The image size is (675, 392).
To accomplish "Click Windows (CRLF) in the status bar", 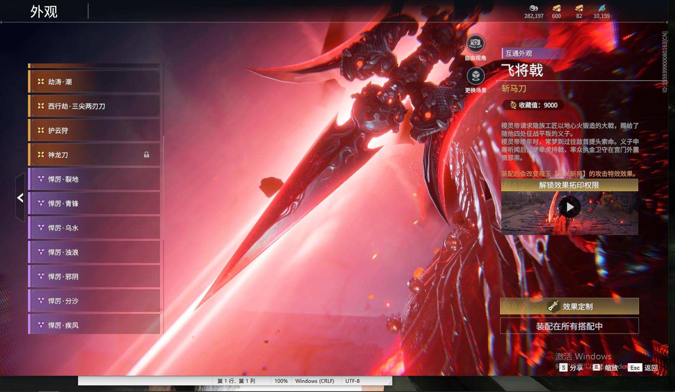I will [315, 381].
